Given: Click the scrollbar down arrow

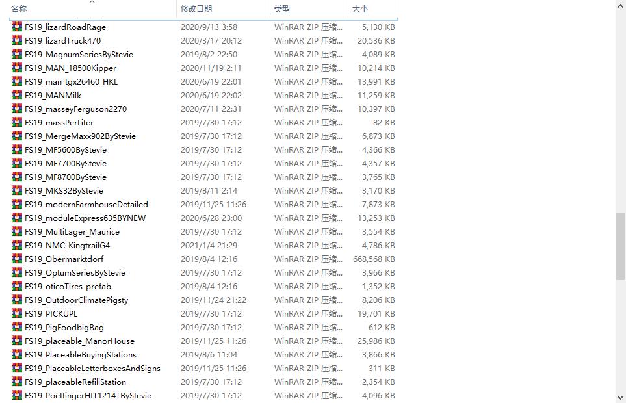Looking at the screenshot, I should pyautogui.click(x=620, y=397).
